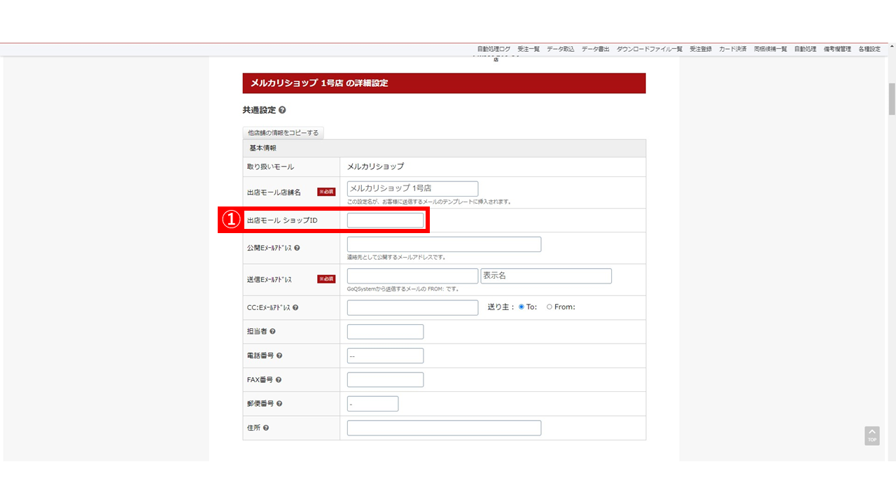Show help icon for 住所

coord(266,428)
